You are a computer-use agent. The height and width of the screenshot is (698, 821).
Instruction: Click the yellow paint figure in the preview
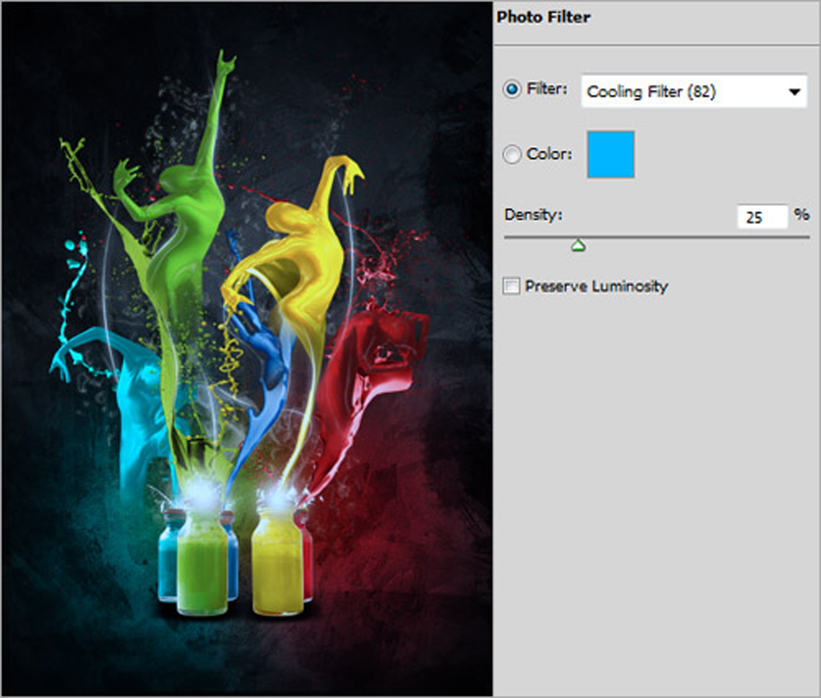point(301,246)
